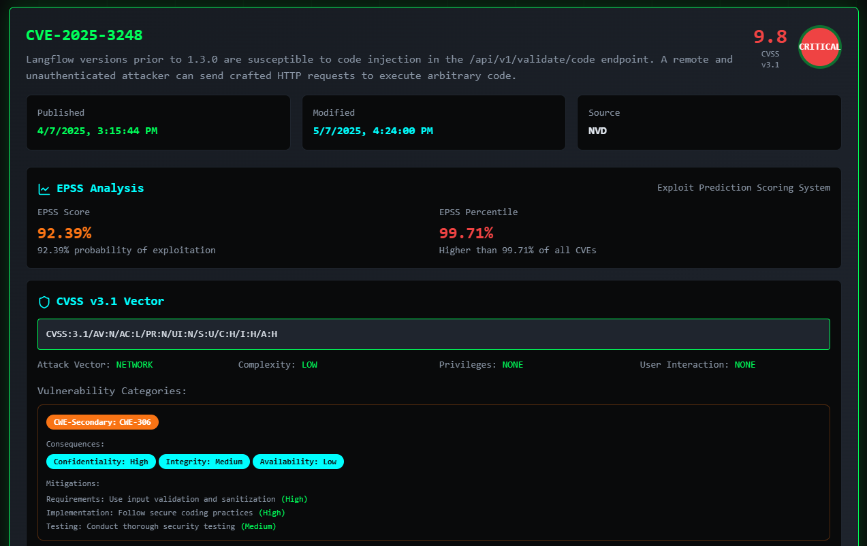Click the secure coding practices mitigation line

[165, 513]
